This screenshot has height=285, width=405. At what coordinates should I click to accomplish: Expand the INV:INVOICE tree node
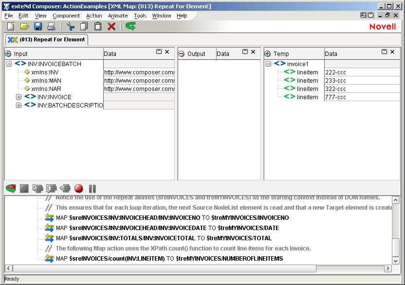[18, 97]
